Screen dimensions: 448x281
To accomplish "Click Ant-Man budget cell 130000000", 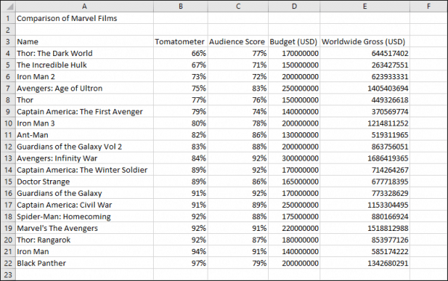I will (x=294, y=135).
